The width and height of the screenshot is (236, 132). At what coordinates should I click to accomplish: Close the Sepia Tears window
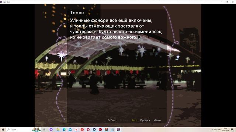(233, 2)
